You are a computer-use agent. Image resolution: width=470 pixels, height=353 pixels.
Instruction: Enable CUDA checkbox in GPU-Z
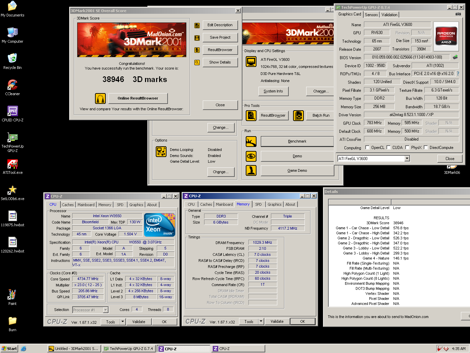[388, 147]
